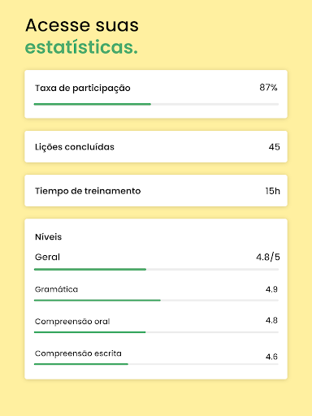Click the Gramática progress bar
Image resolution: width=312 pixels, height=416 pixels.
point(156,301)
